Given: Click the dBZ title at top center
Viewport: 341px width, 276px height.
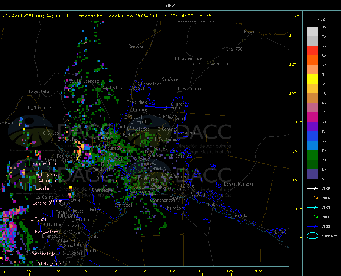Looking at the screenshot, I should (x=170, y=6).
